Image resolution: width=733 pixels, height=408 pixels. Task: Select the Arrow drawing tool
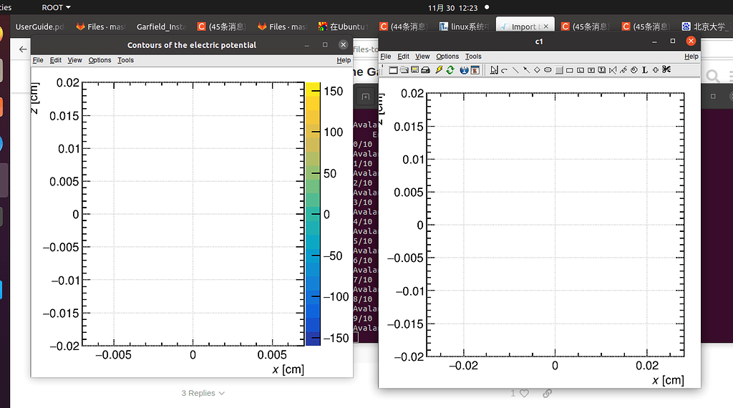tap(526, 69)
